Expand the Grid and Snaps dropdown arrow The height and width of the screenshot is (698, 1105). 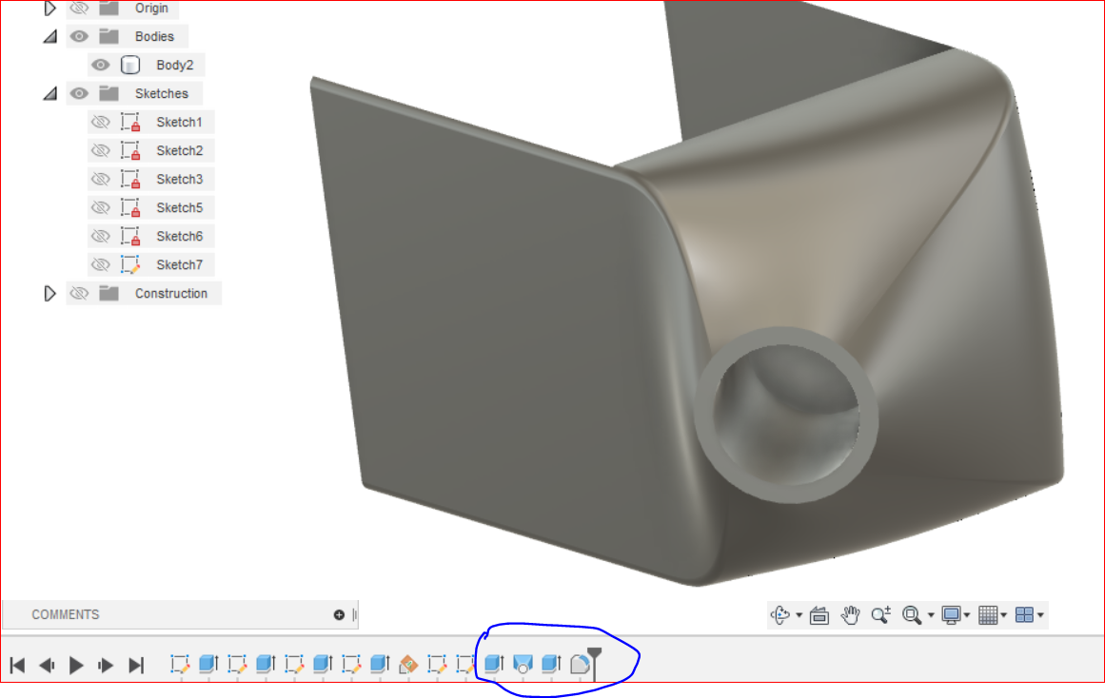1003,615
